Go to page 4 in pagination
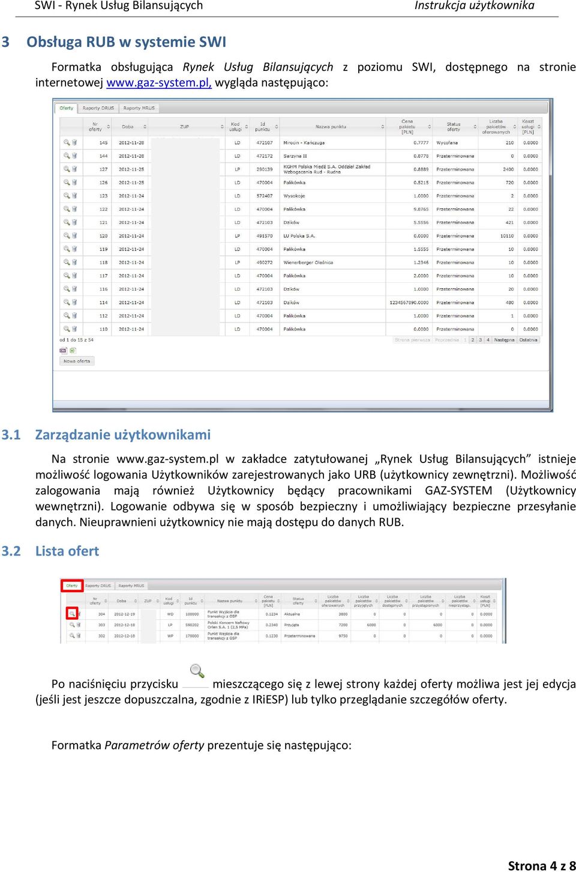Screen dimensions: 576x872 [488, 340]
